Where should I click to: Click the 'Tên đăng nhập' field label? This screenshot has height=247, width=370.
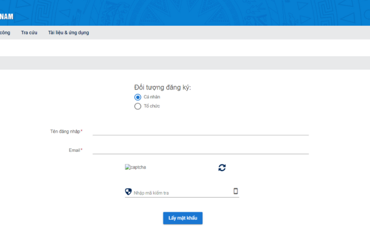[65, 132]
